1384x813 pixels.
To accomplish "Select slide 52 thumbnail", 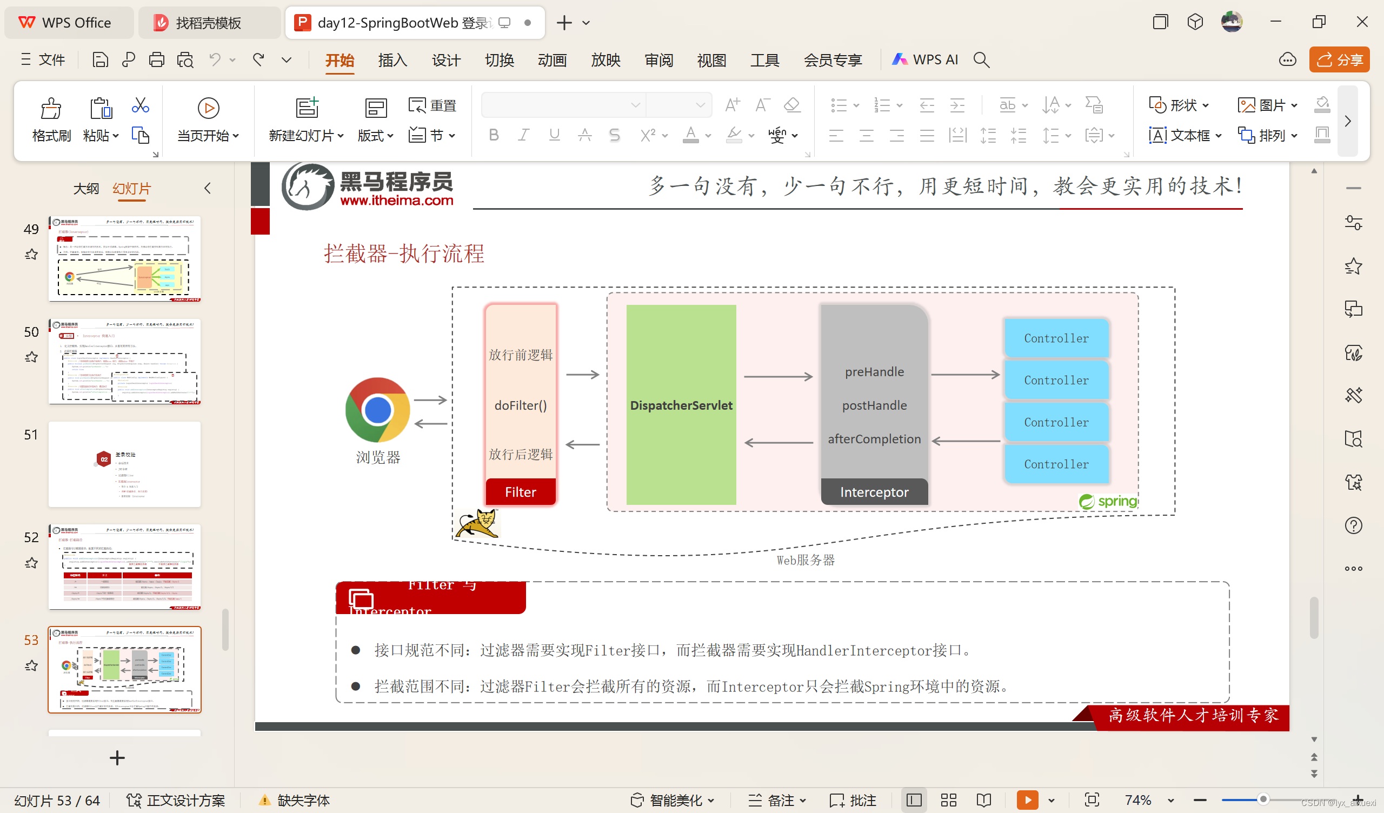I will (125, 567).
